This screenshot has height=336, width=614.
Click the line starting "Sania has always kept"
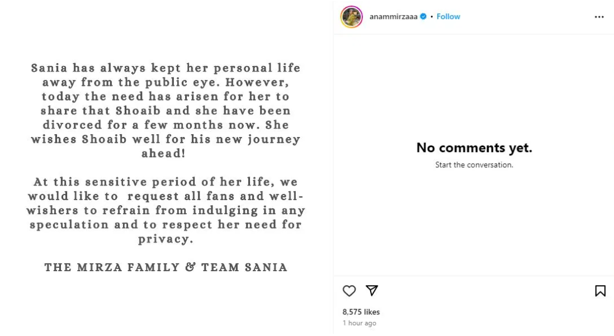coord(166,68)
